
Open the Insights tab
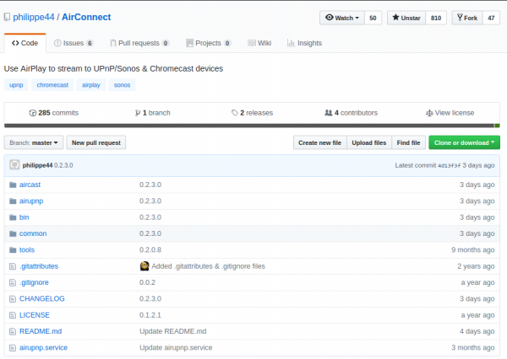point(304,43)
